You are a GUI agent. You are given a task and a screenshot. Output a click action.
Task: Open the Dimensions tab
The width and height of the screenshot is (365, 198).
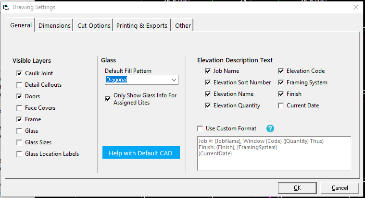click(54, 25)
